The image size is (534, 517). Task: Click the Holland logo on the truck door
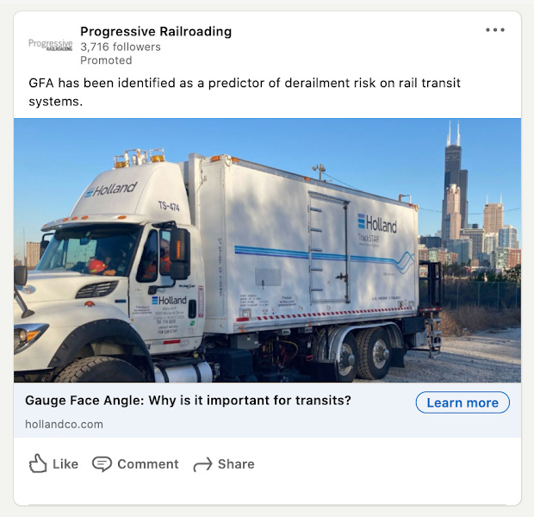point(170,300)
